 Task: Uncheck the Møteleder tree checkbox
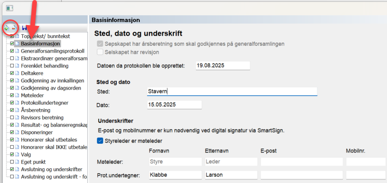(x=12, y=96)
